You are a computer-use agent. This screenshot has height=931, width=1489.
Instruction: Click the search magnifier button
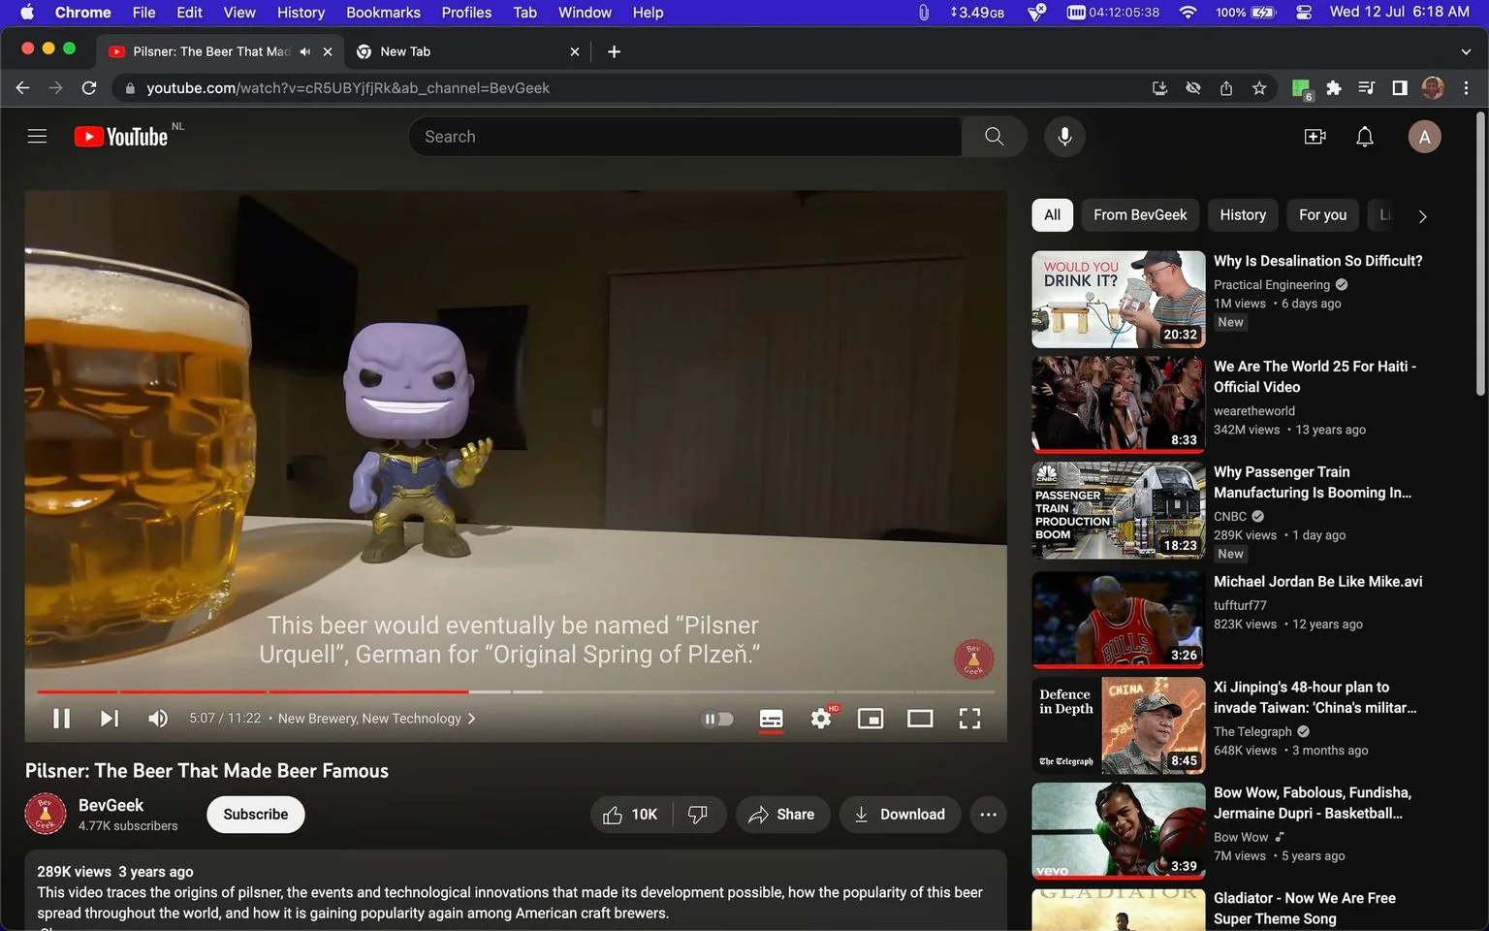994,137
